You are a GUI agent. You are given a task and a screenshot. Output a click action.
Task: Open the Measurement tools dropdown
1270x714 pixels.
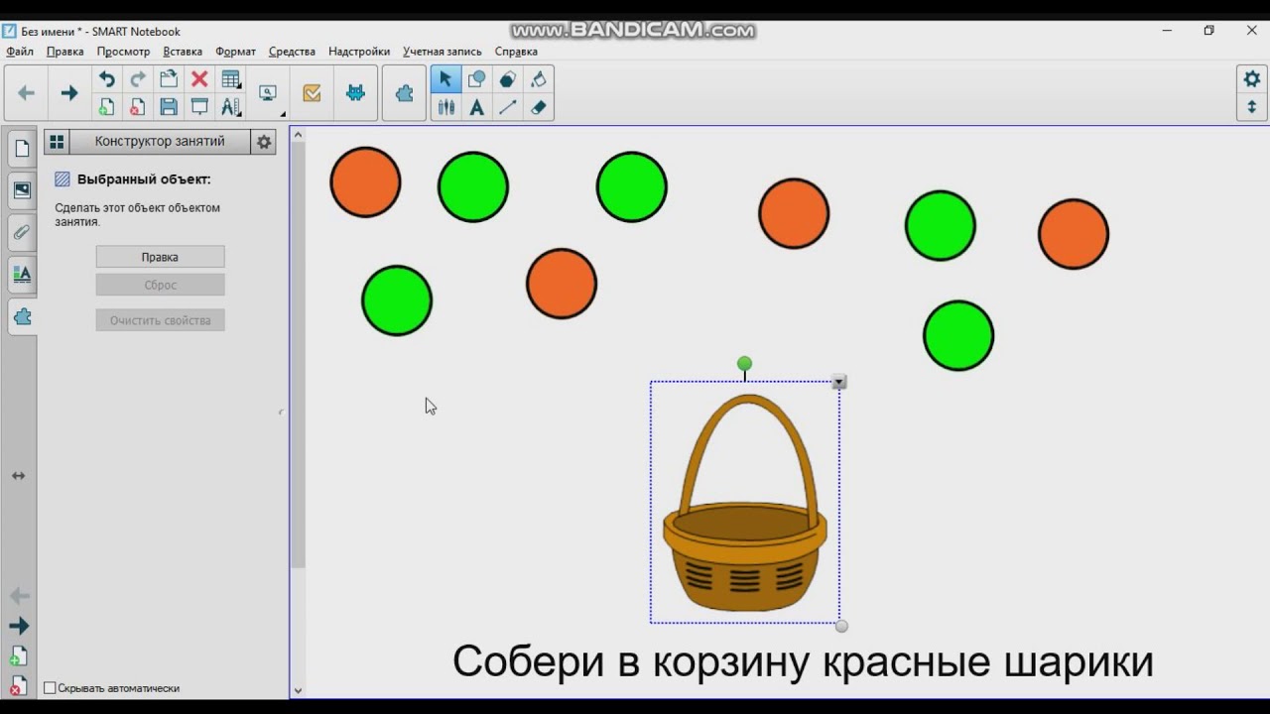click(x=230, y=107)
